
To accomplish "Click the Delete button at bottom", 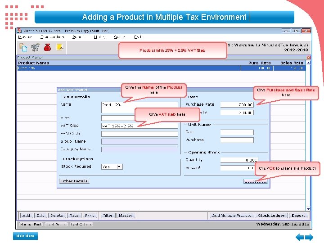I will (x=57, y=216).
